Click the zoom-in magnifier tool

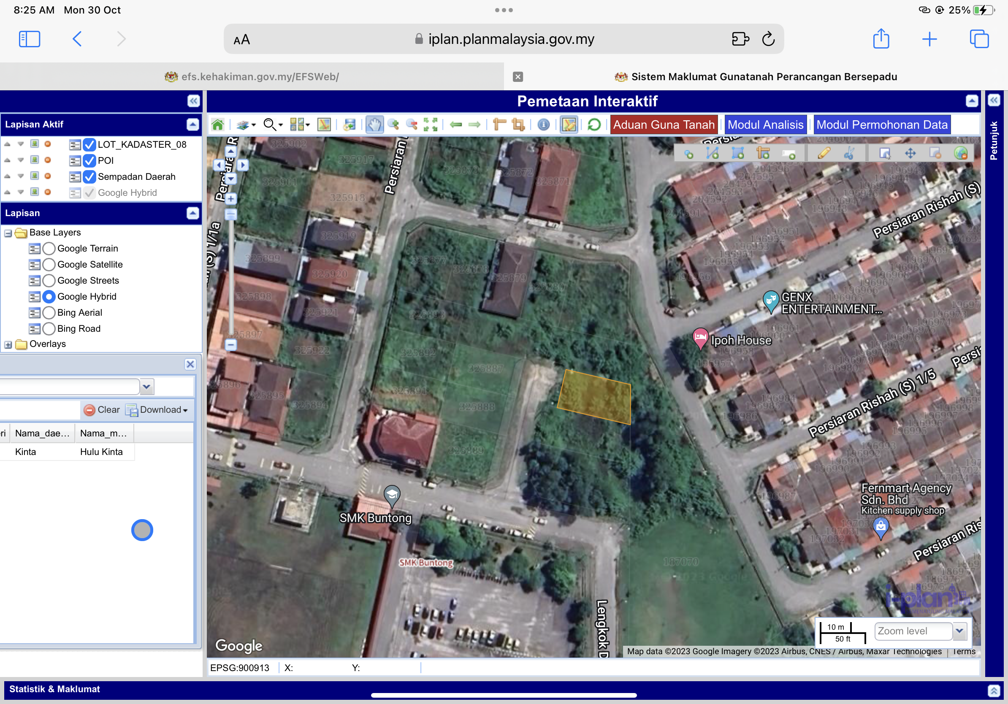point(393,125)
